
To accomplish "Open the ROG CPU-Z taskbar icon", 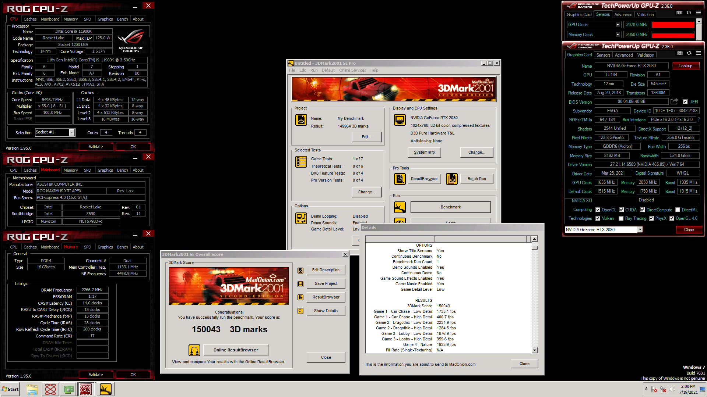I will tap(86, 389).
